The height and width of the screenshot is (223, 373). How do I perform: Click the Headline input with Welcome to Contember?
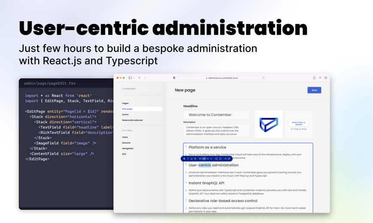click(216, 115)
